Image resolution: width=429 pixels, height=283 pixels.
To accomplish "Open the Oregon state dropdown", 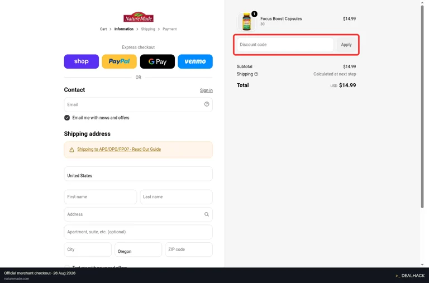I will click(138, 250).
